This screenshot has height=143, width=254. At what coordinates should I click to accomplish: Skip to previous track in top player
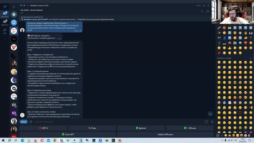coord(21,5)
